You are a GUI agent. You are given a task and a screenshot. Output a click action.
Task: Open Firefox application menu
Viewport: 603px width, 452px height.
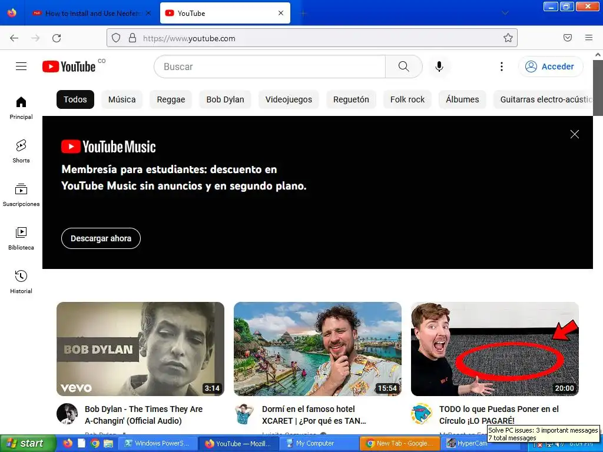click(x=589, y=38)
